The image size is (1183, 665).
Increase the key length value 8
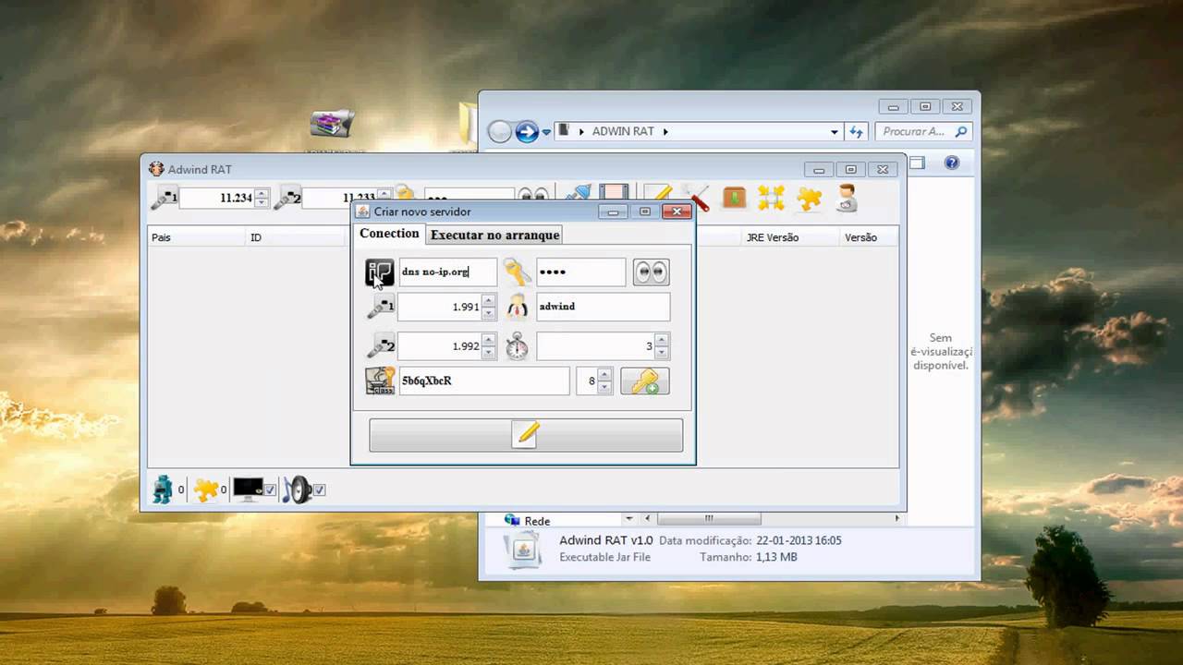tap(604, 374)
